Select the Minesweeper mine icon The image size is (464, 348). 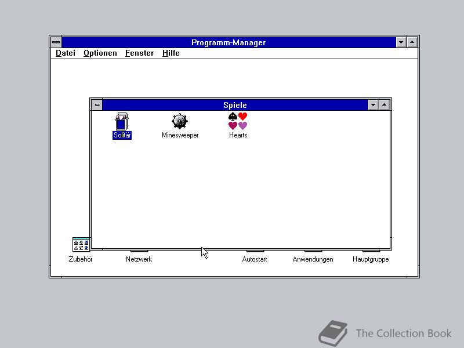point(180,121)
